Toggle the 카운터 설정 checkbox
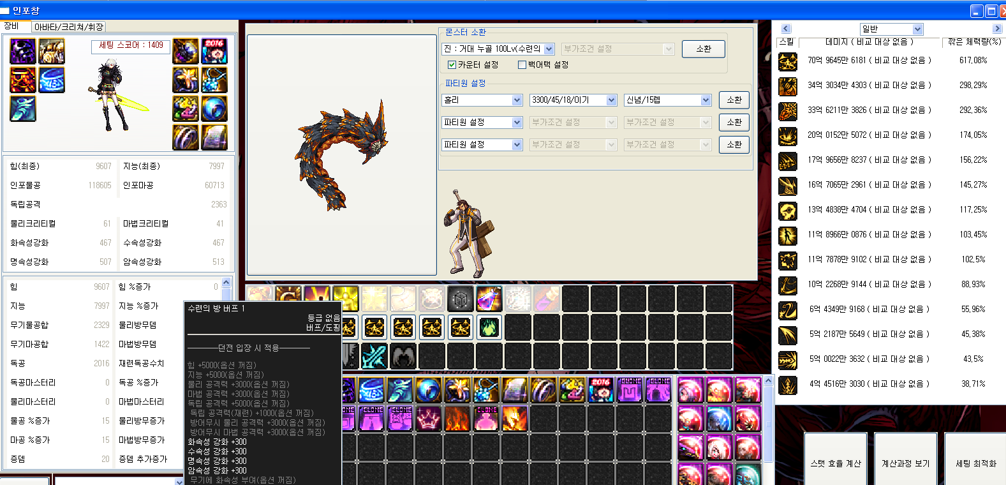 click(x=473, y=64)
